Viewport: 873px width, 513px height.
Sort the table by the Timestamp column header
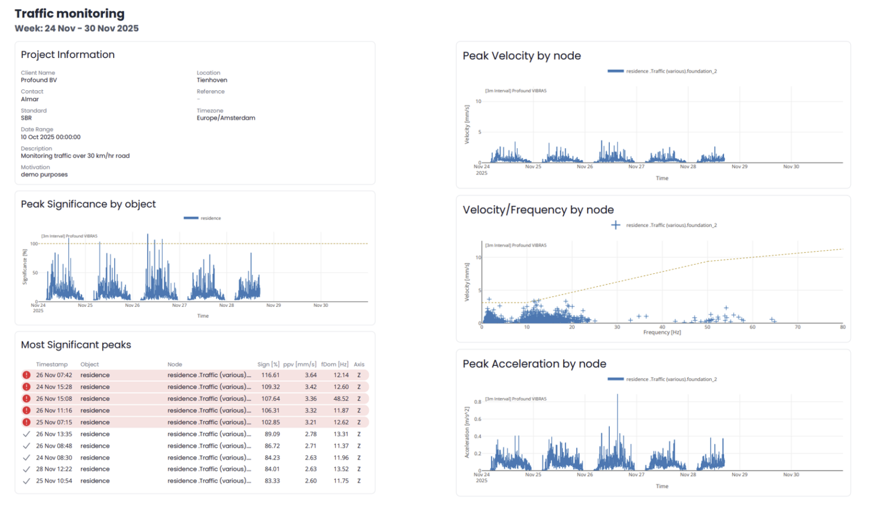[52, 365]
